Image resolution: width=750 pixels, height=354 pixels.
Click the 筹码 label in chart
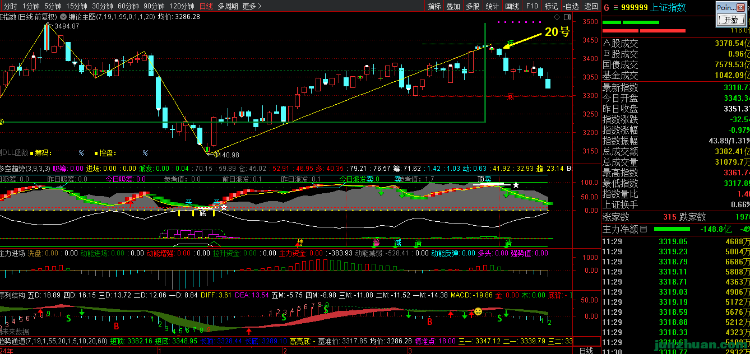coord(42,152)
